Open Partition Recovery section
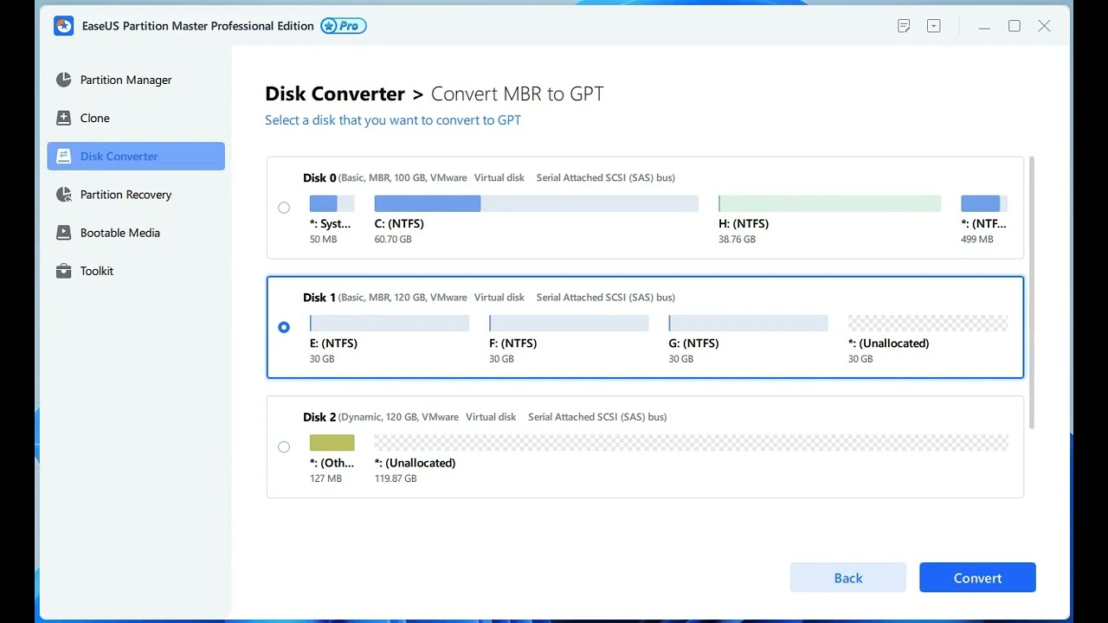This screenshot has height=623, width=1108. click(136, 194)
